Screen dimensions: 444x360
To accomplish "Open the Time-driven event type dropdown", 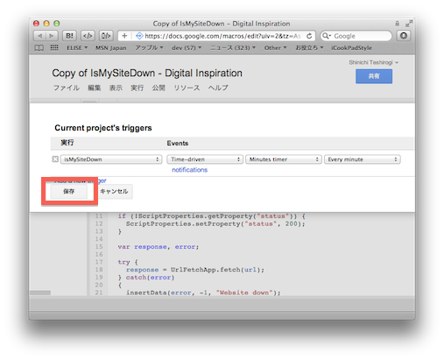I will tap(205, 159).
